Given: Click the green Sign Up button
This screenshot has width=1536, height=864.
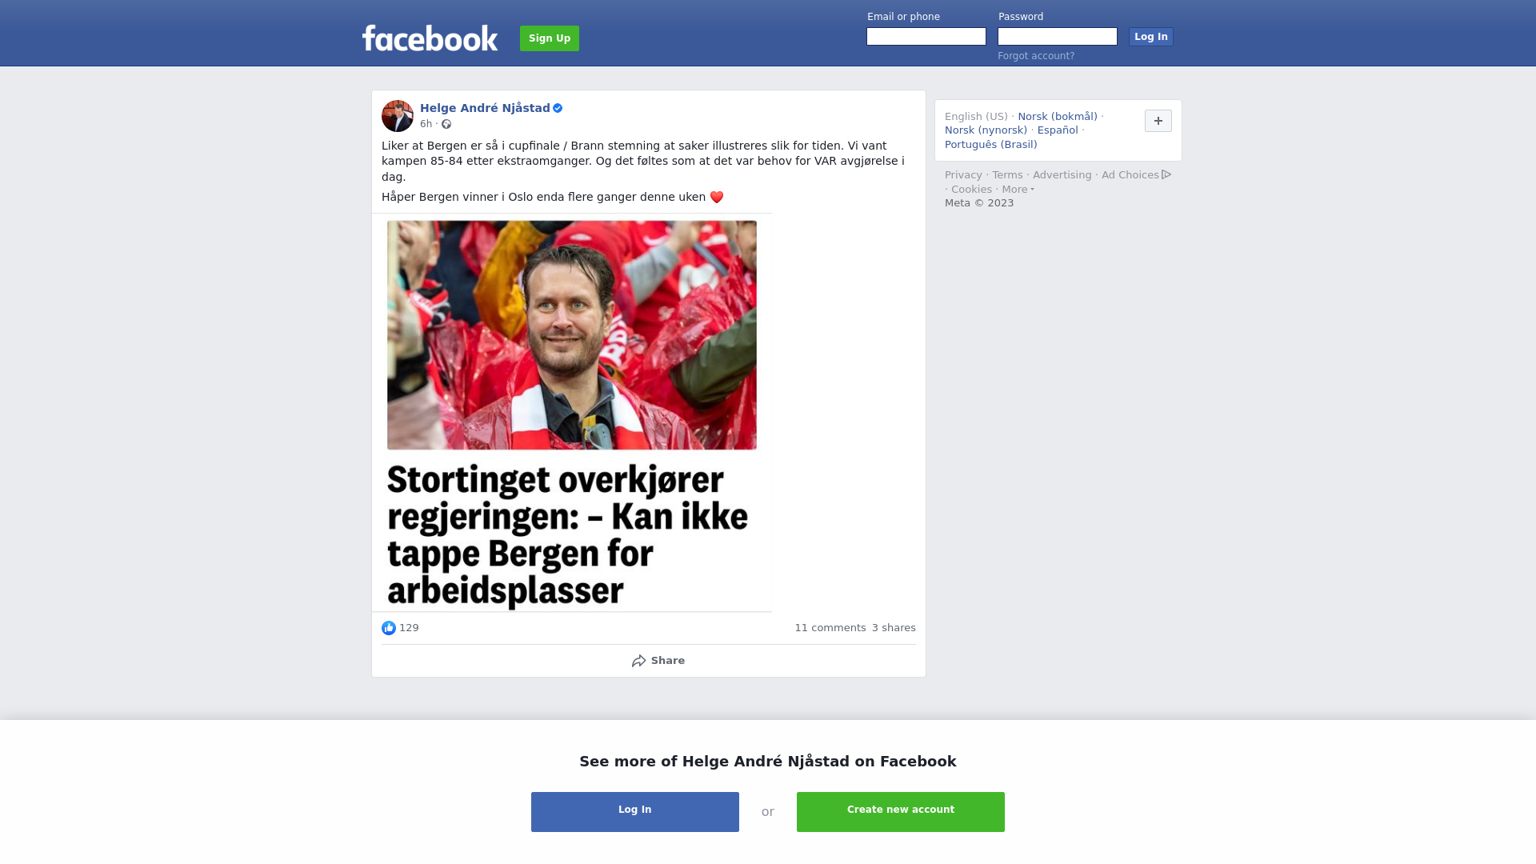Looking at the screenshot, I should 550,38.
